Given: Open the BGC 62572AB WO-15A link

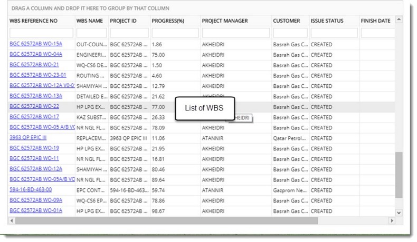Looking at the screenshot, I should tap(36, 44).
